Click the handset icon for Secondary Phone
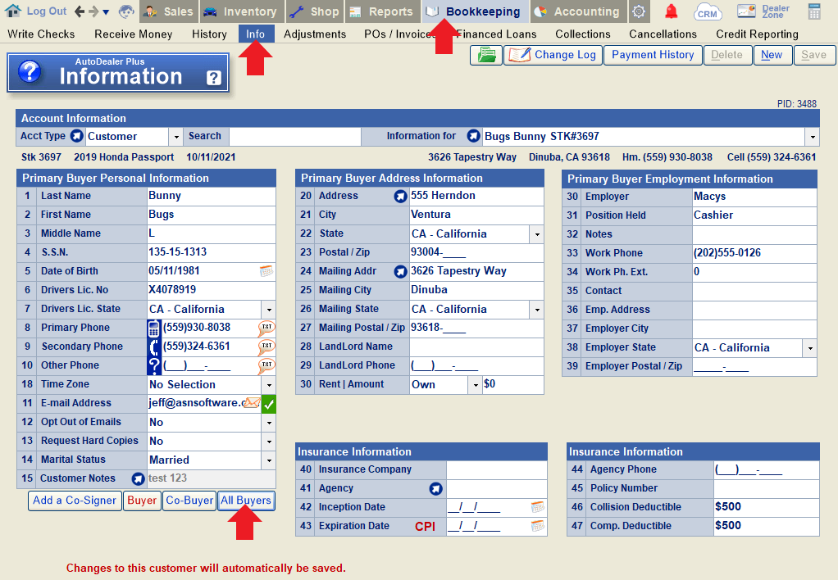The image size is (838, 580). [x=154, y=347]
